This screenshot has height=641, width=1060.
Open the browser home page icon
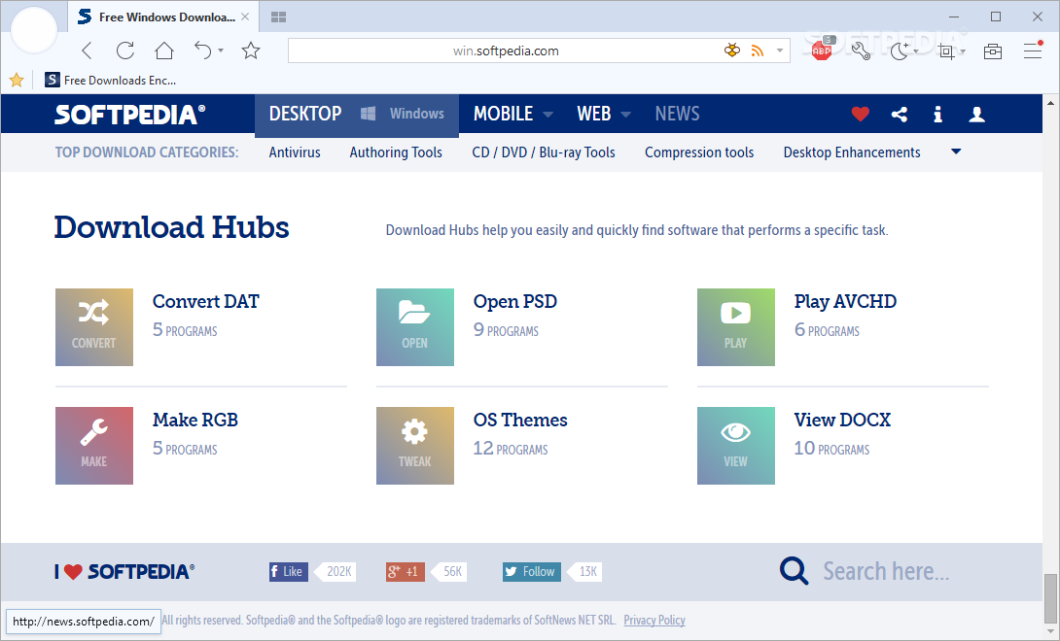click(164, 51)
